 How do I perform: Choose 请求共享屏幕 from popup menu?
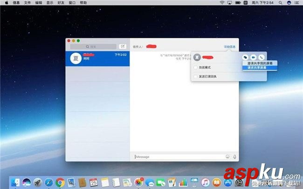[260, 68]
